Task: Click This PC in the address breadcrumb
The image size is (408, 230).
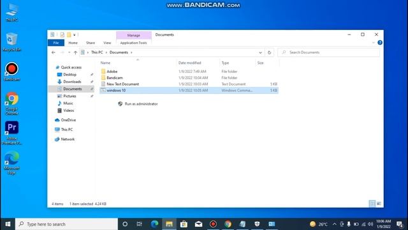Action: [x=97, y=52]
